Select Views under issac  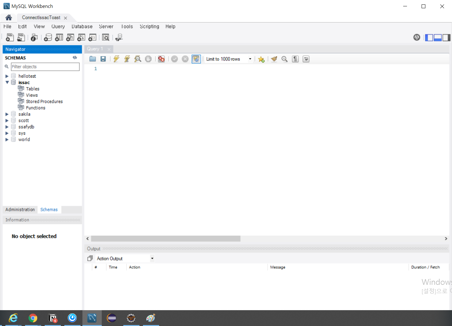point(32,95)
